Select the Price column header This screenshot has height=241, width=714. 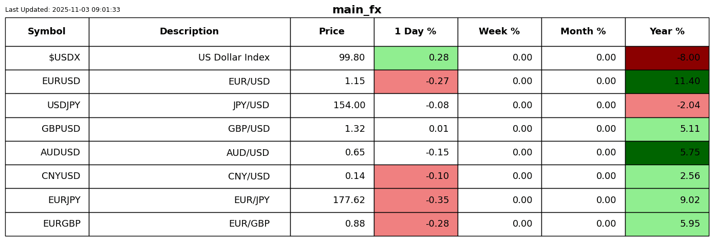[332, 32]
